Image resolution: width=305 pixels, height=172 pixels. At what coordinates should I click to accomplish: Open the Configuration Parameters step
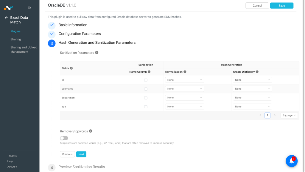80,34
